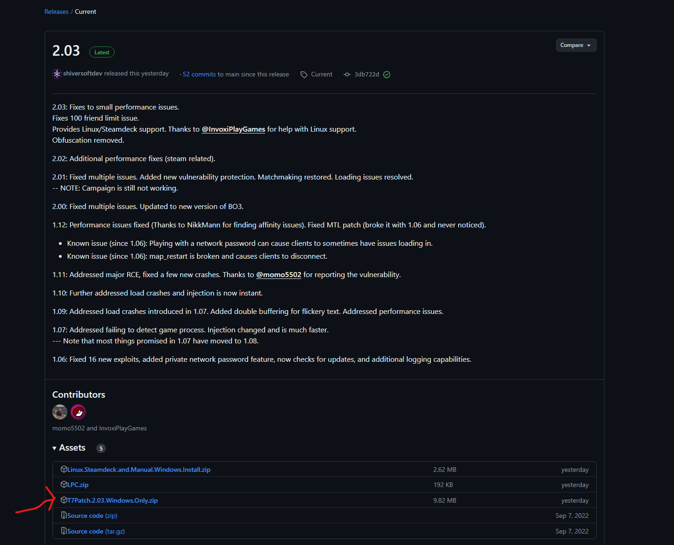Collapse the Assets section

pos(55,448)
